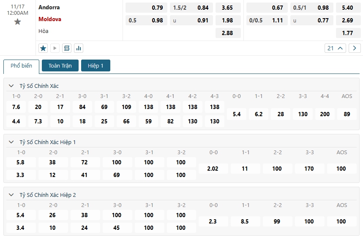The height and width of the screenshot is (237, 363).
Task: Select the Phổ biến tab
Action: tap(21, 66)
